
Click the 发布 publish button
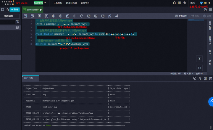[x=195, y=16]
